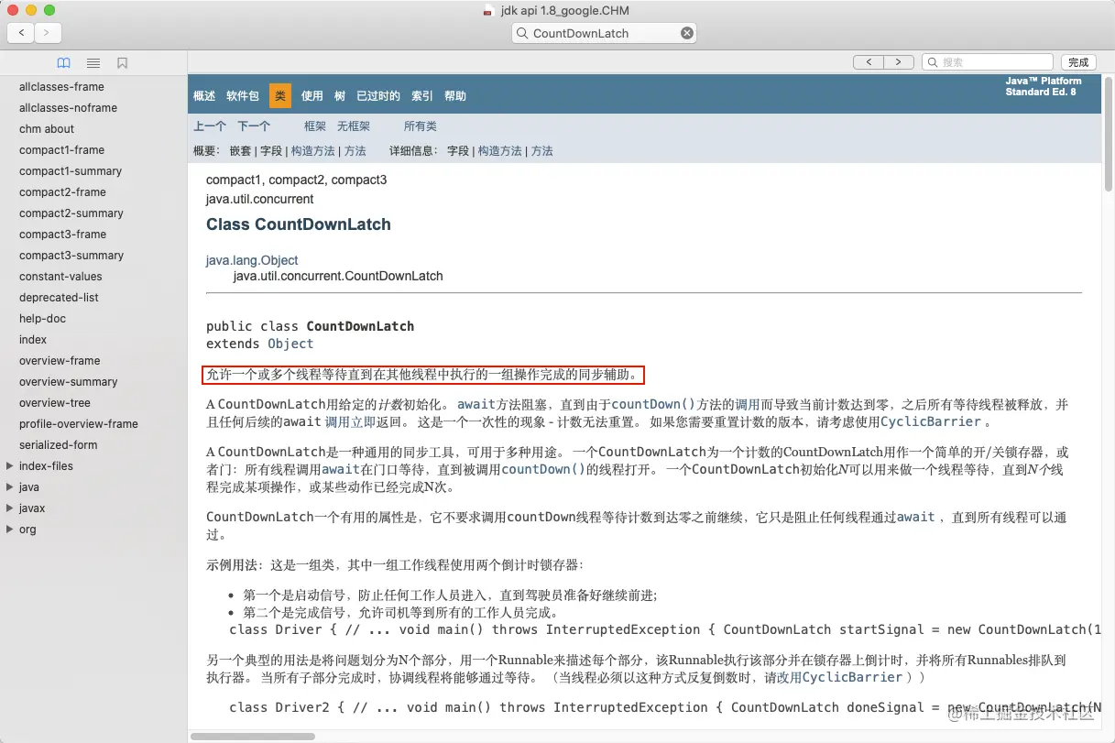This screenshot has width=1115, height=743.
Task: Click the horizontal scrollbar thumb
Action: tap(252, 737)
